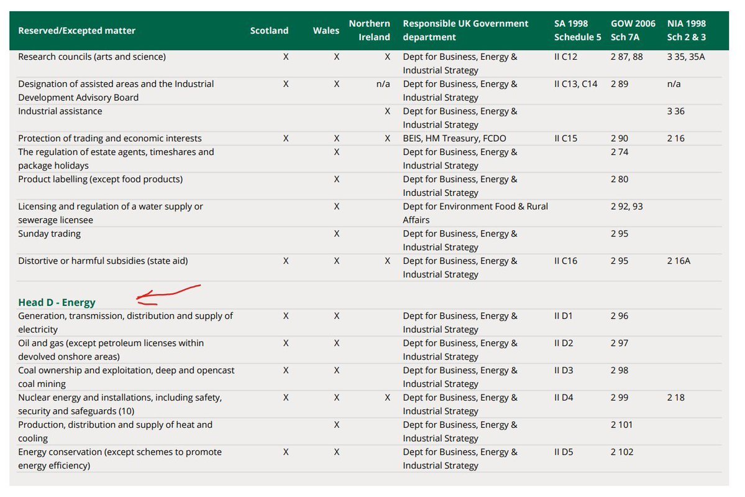Click the 'II D2' schedule cell

coord(564,343)
